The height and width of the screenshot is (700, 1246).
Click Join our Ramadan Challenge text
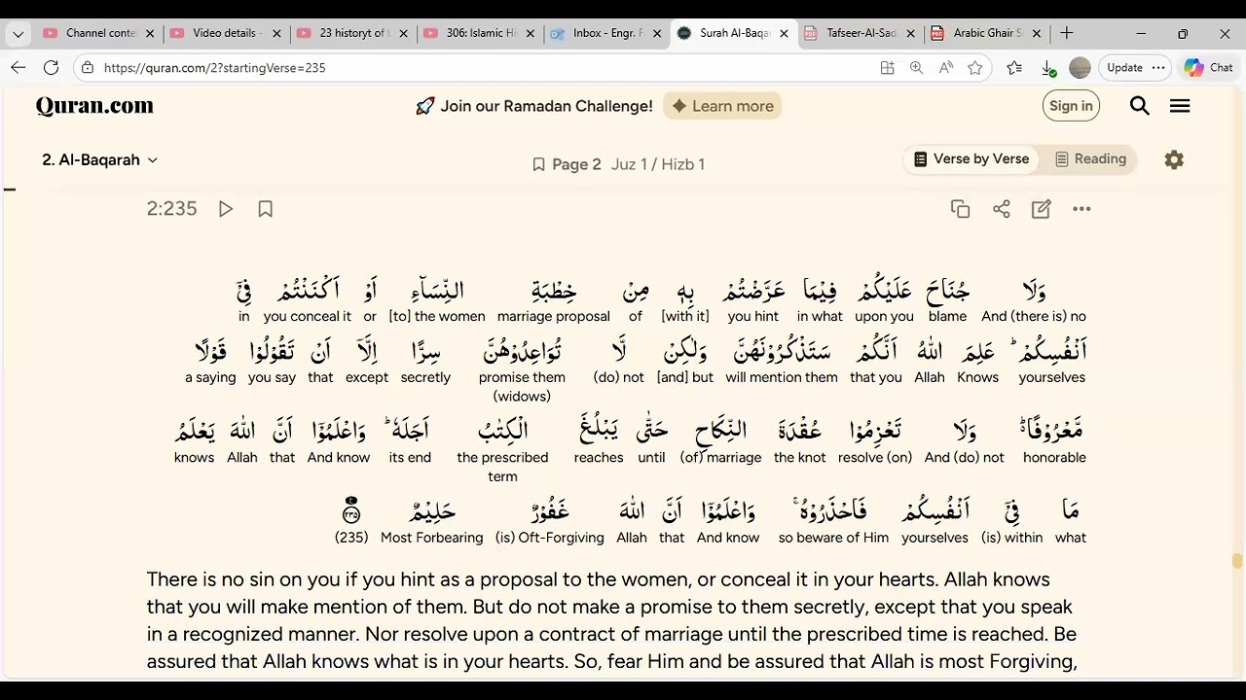pos(546,106)
